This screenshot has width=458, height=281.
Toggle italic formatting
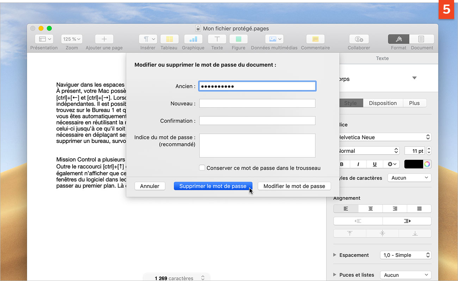point(358,164)
